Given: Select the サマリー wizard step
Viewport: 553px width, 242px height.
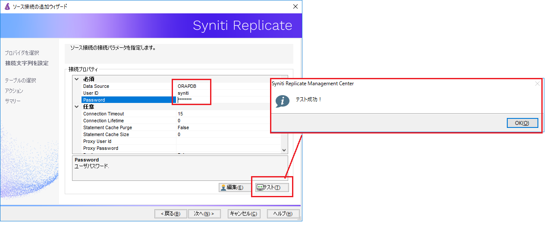Looking at the screenshot, I should click(x=13, y=101).
